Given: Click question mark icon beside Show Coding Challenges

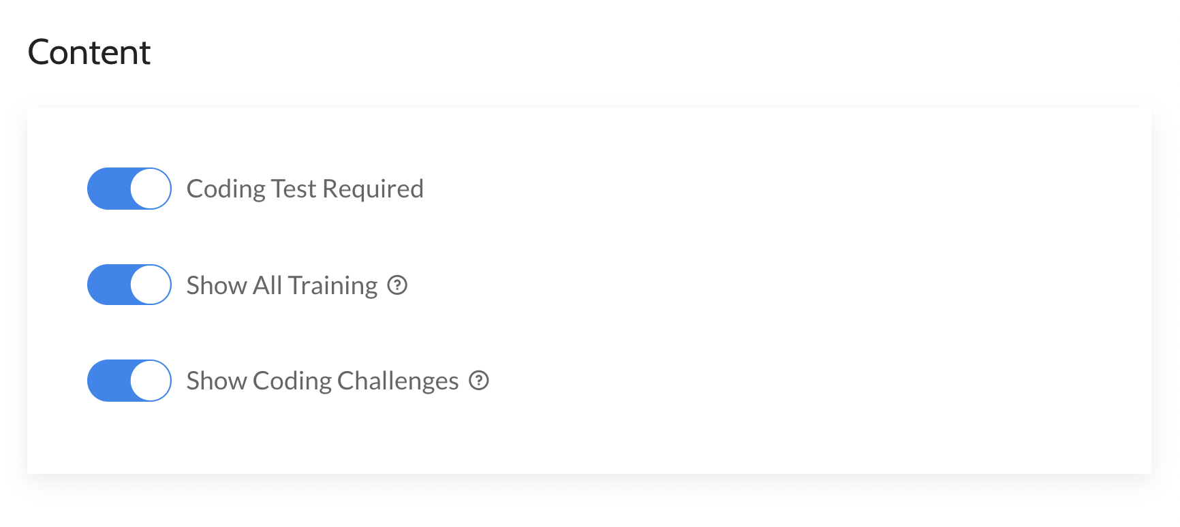Looking at the screenshot, I should [x=479, y=381].
